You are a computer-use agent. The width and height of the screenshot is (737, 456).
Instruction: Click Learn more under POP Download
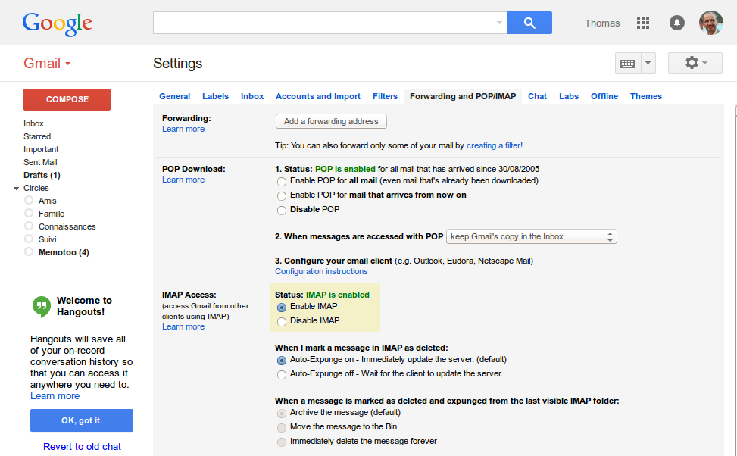click(183, 180)
